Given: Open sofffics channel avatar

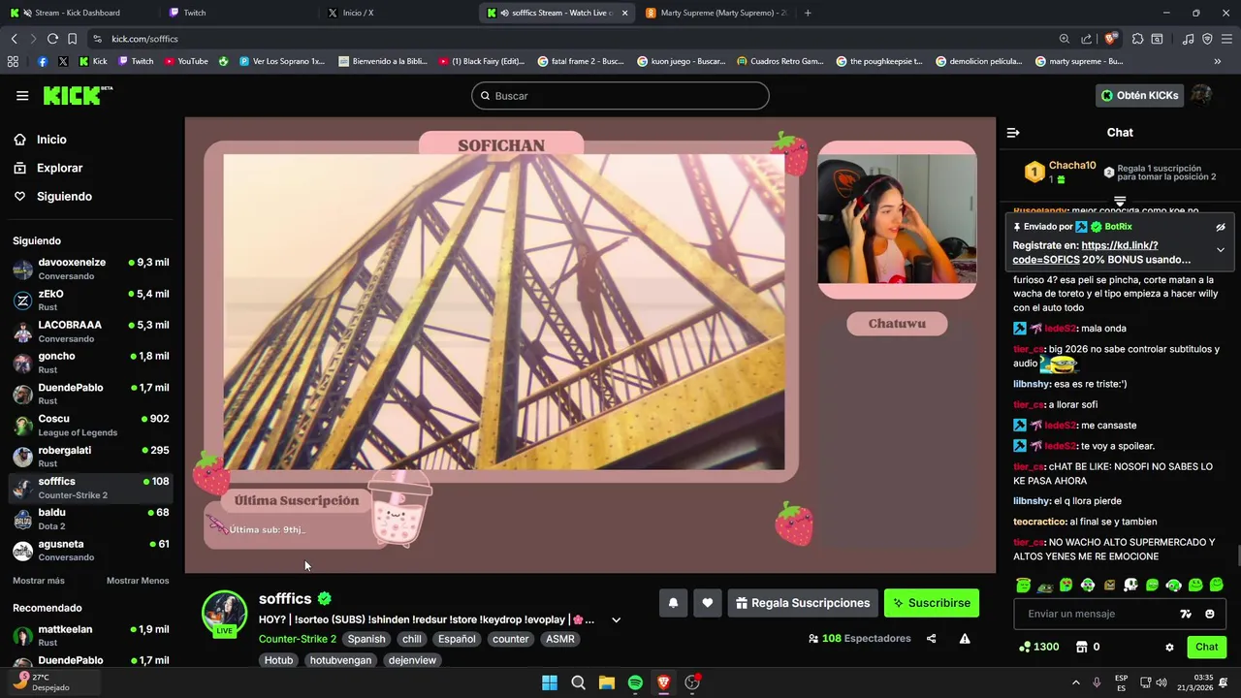Looking at the screenshot, I should (x=224, y=614).
